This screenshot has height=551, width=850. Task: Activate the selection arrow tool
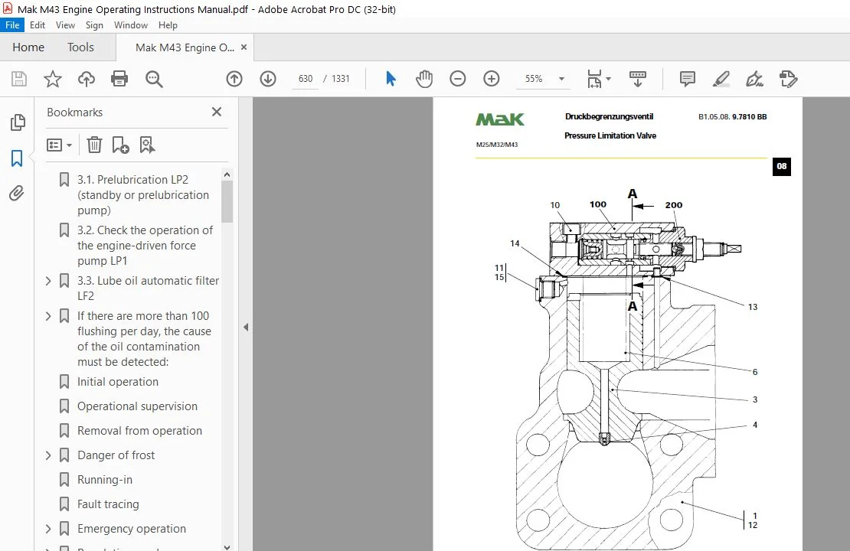pyautogui.click(x=391, y=79)
